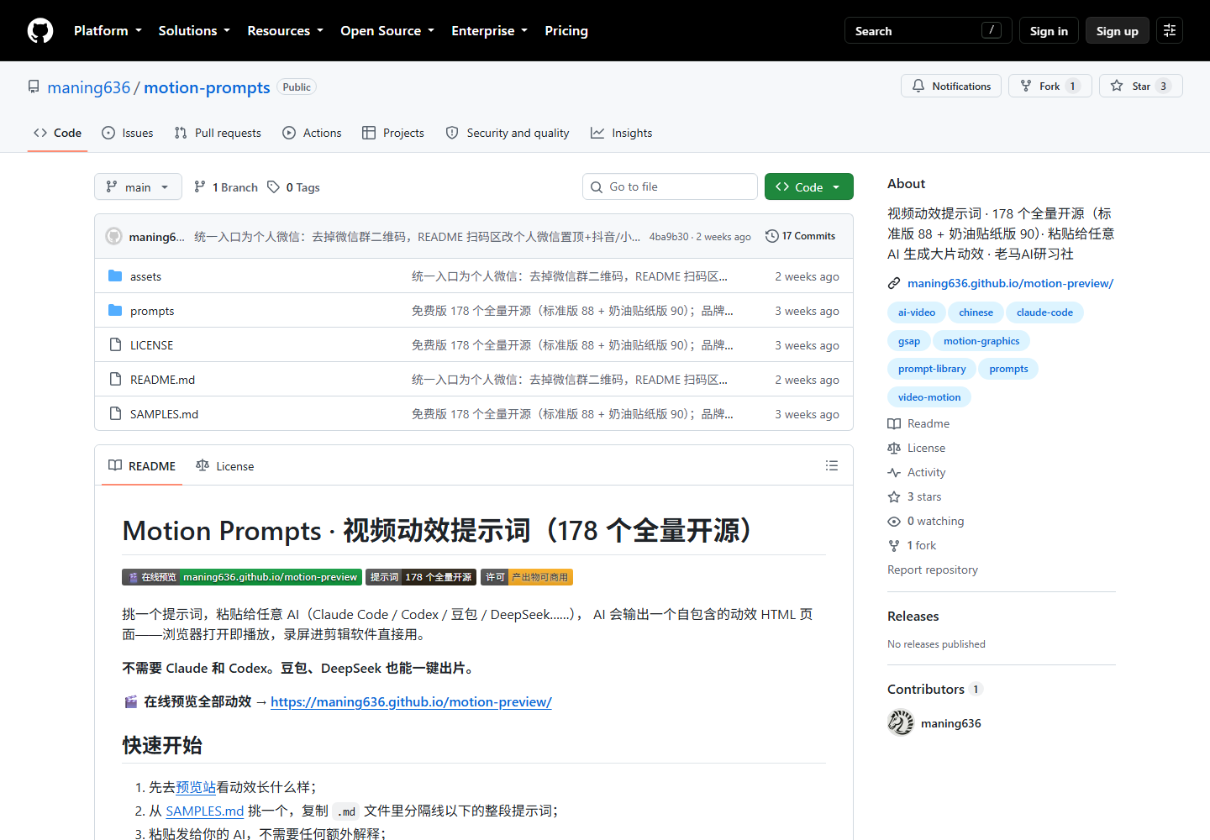The image size is (1210, 840).
Task: Click the link icon beside the homepage URL
Action: pos(894,284)
